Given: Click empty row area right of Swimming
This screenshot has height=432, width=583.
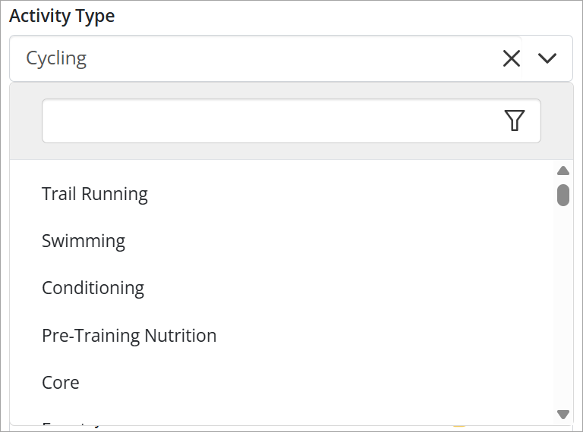Looking at the screenshot, I should click(339, 241).
